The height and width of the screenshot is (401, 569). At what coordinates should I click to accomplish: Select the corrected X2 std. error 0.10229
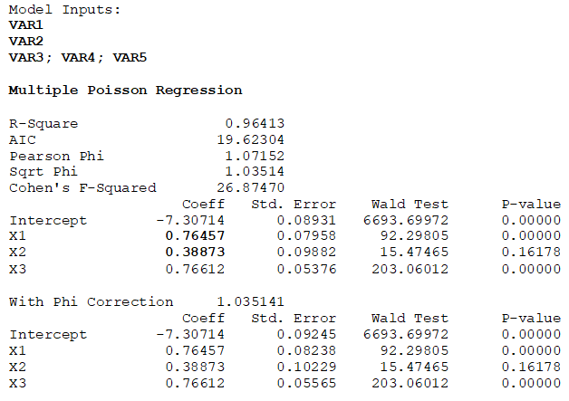click(306, 367)
